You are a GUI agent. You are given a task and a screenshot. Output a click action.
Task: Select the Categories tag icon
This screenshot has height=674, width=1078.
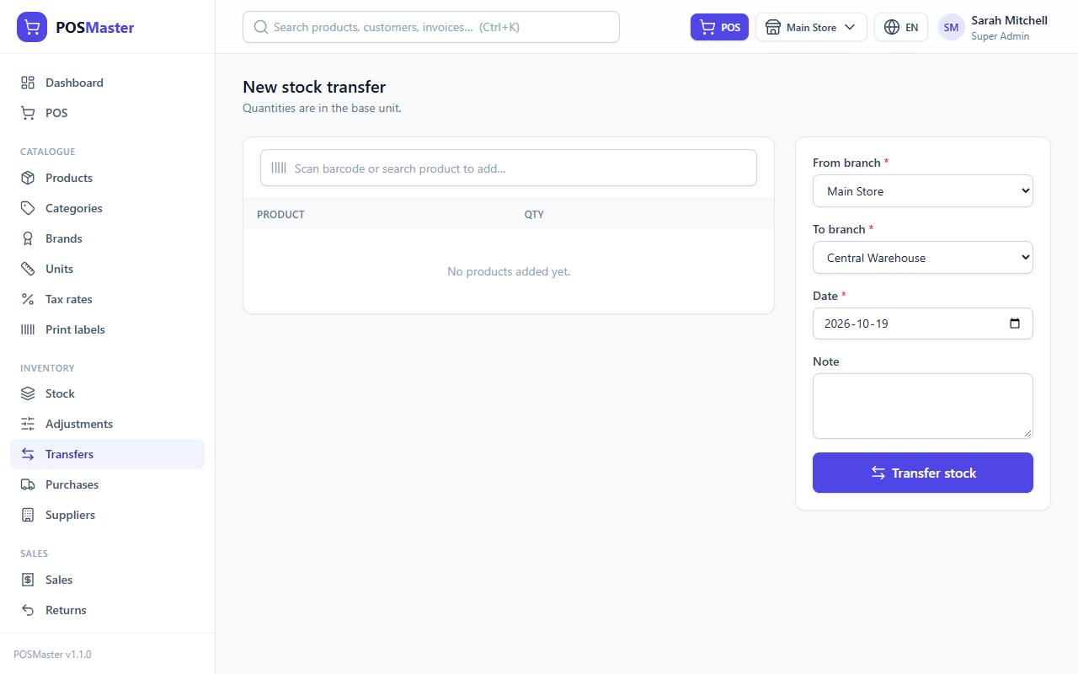click(x=28, y=208)
